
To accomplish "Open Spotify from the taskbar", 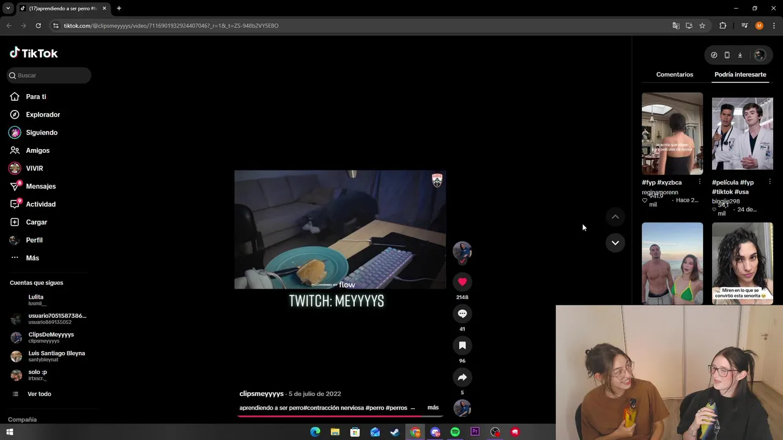I will pyautogui.click(x=455, y=432).
